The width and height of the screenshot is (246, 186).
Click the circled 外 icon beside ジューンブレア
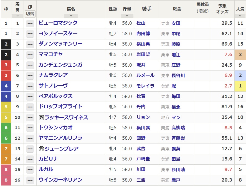click(x=41, y=149)
